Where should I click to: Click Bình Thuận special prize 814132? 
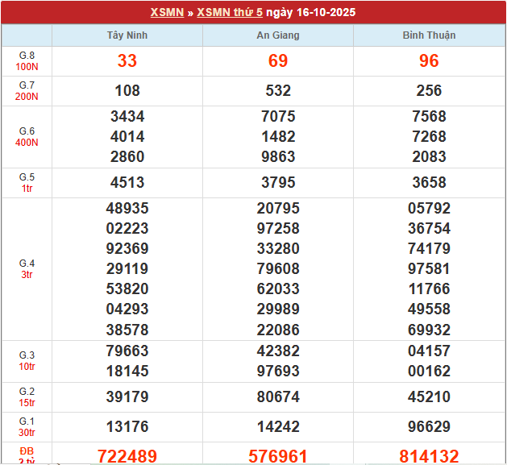[429, 456]
